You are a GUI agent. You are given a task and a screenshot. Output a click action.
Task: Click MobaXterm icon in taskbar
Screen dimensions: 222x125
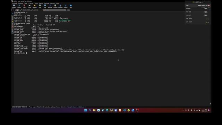(x=111, y=110)
